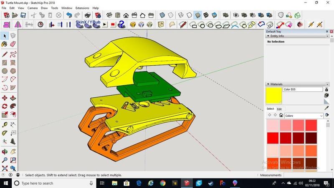
Task: Open the Camera menu
Action: click(x=33, y=8)
